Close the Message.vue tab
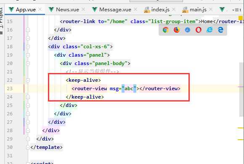This screenshot has height=164, width=244. pos(135,10)
